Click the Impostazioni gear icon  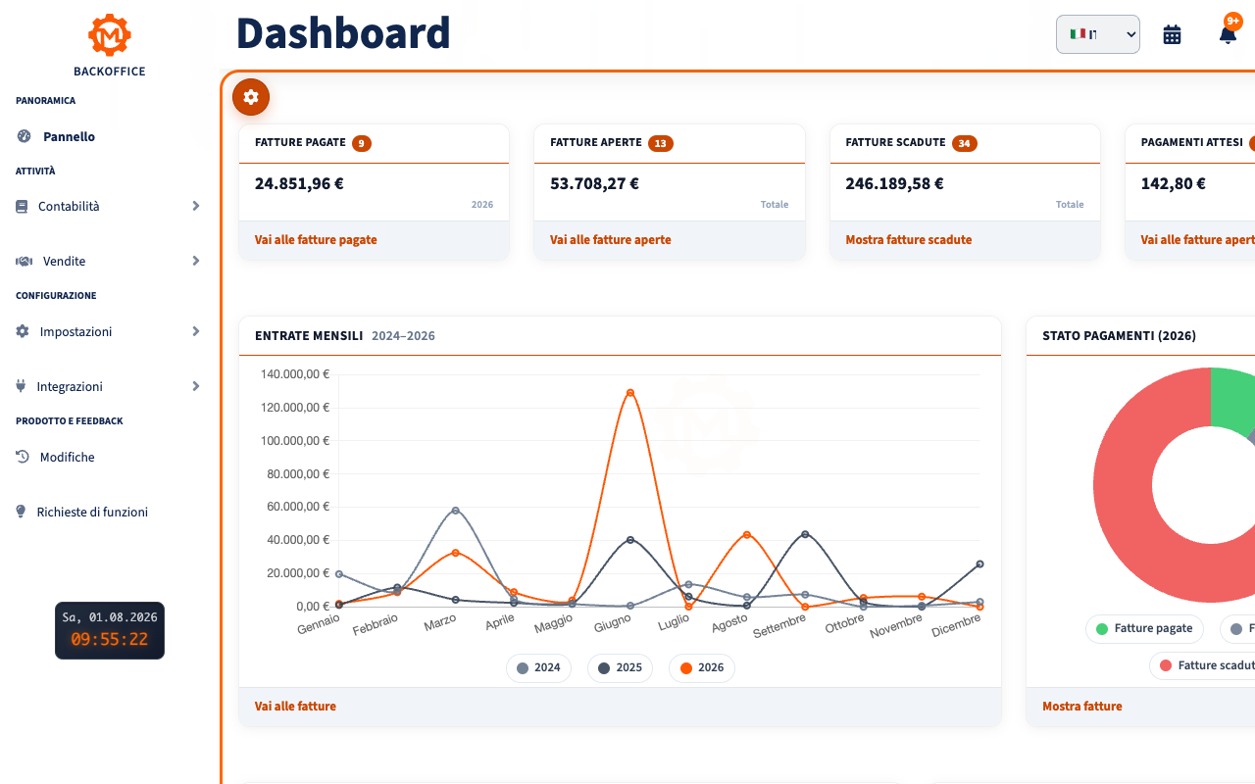(x=23, y=332)
